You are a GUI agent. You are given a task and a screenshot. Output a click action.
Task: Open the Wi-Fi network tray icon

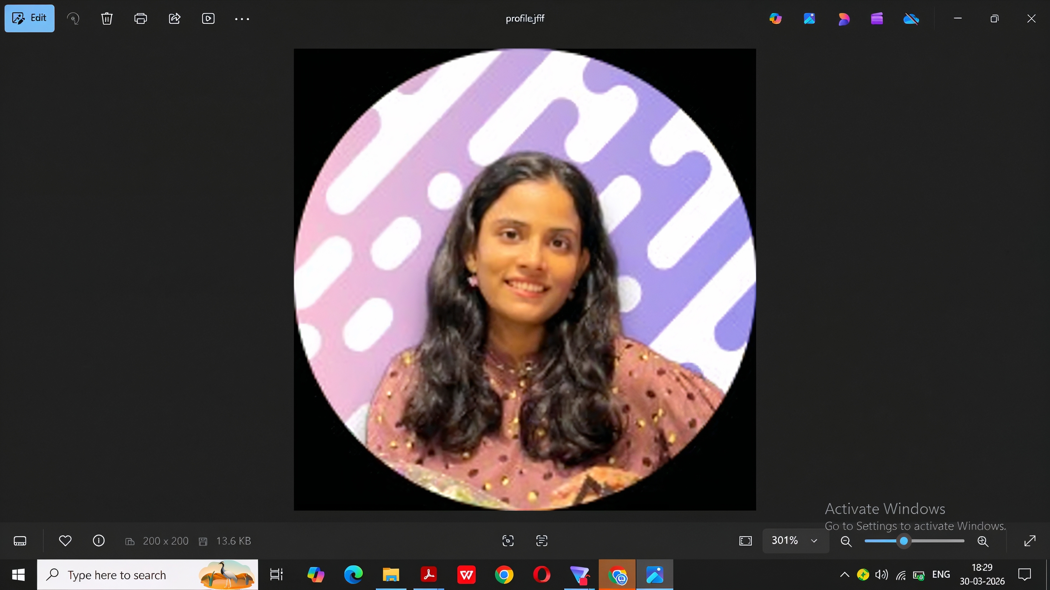click(901, 575)
